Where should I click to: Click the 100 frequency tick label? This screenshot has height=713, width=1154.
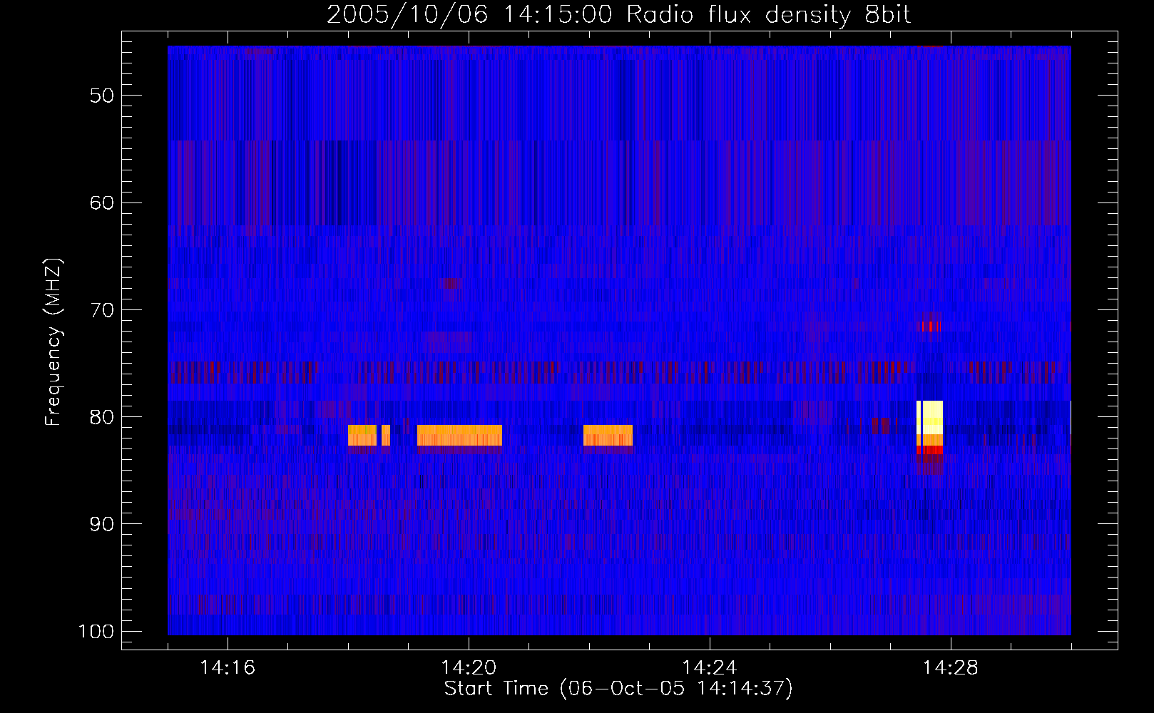coord(96,632)
